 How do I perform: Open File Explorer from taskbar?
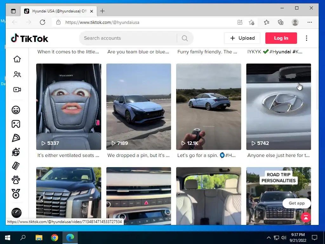39,238
